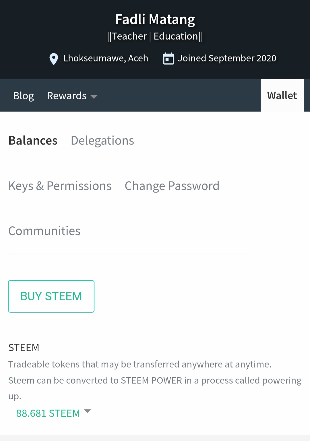310x441 pixels.
Task: Open the Blog tab
Action: click(24, 96)
